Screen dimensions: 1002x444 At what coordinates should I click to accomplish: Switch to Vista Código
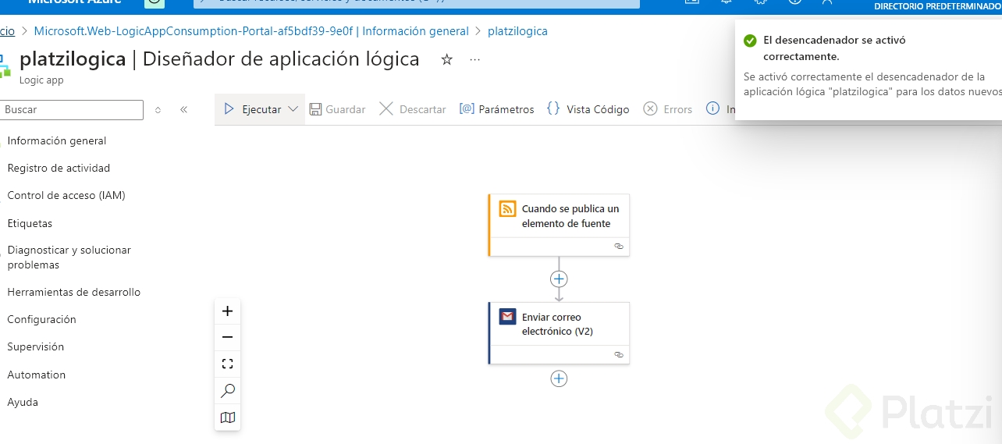click(588, 109)
